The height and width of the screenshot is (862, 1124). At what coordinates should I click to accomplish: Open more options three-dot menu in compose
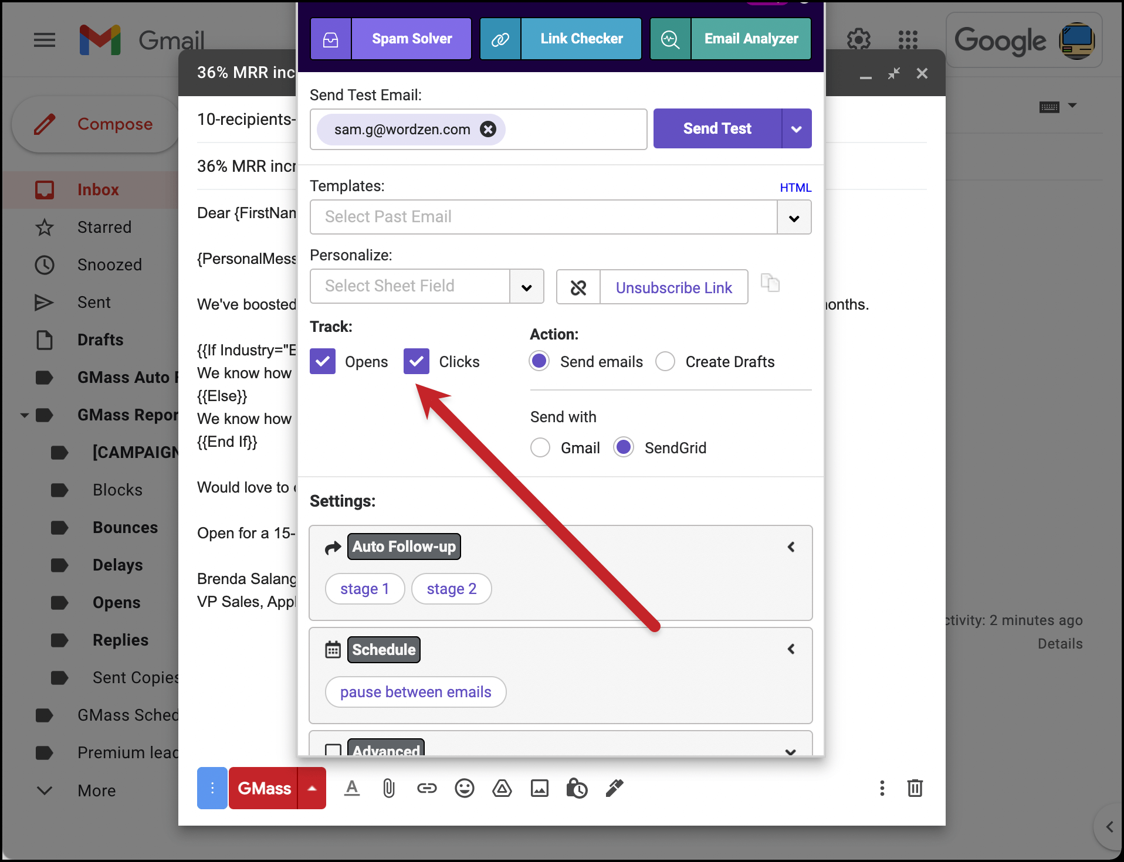tap(882, 788)
